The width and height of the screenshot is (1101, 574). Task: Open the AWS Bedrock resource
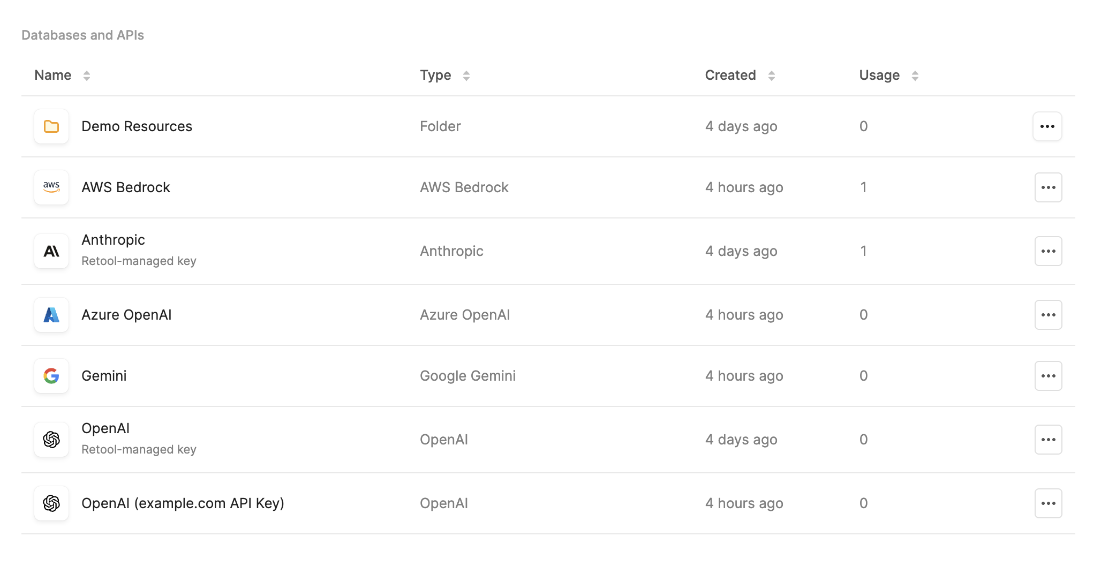click(126, 187)
